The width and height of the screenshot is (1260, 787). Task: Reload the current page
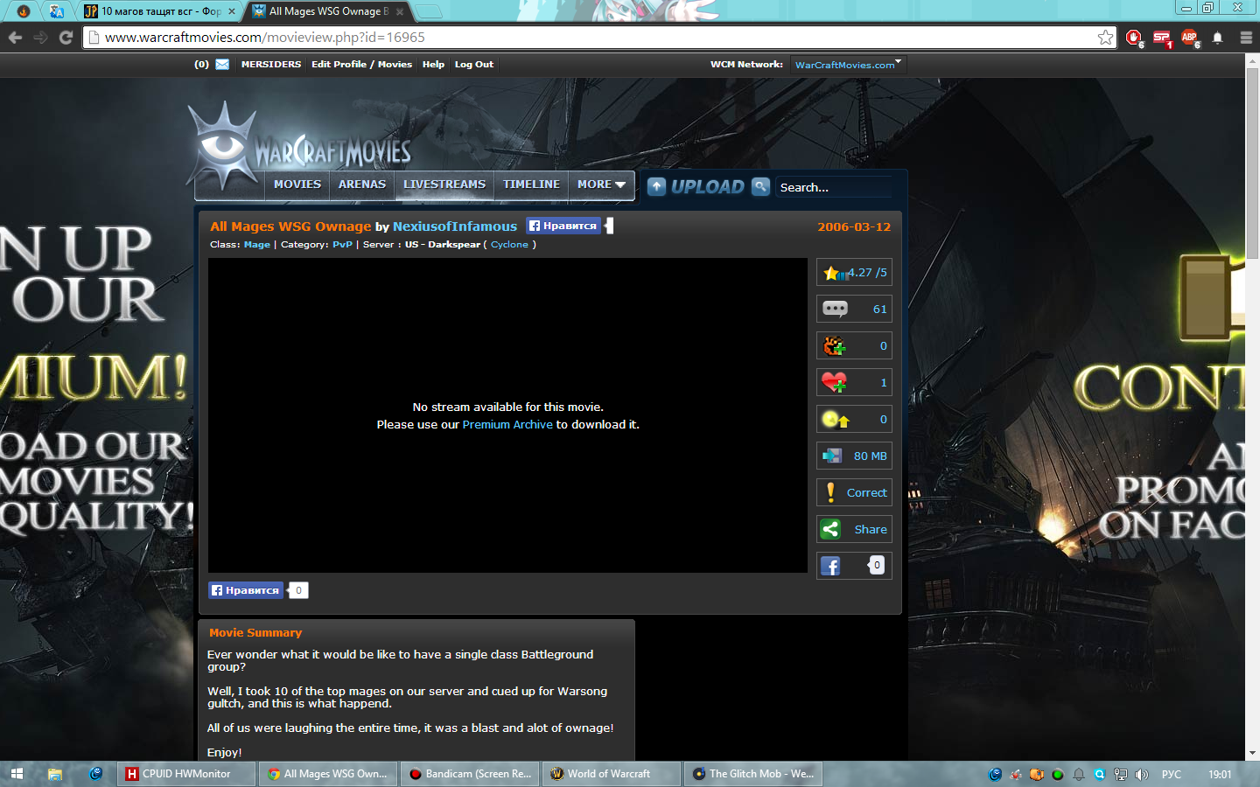tap(66, 38)
